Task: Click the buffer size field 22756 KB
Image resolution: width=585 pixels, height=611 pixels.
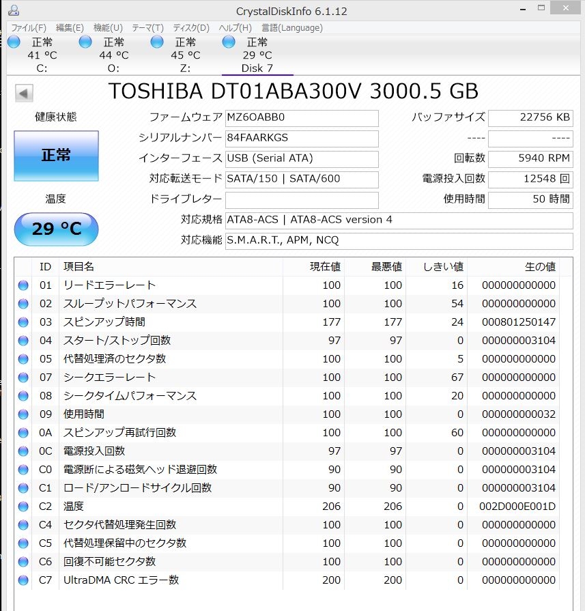Action: click(530, 118)
